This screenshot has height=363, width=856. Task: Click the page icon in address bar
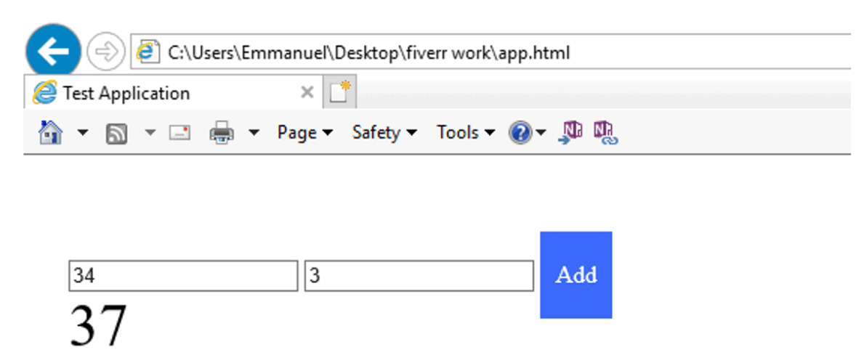(x=148, y=52)
